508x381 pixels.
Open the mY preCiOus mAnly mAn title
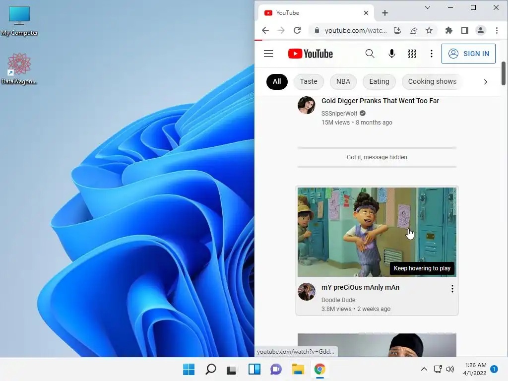coord(360,287)
